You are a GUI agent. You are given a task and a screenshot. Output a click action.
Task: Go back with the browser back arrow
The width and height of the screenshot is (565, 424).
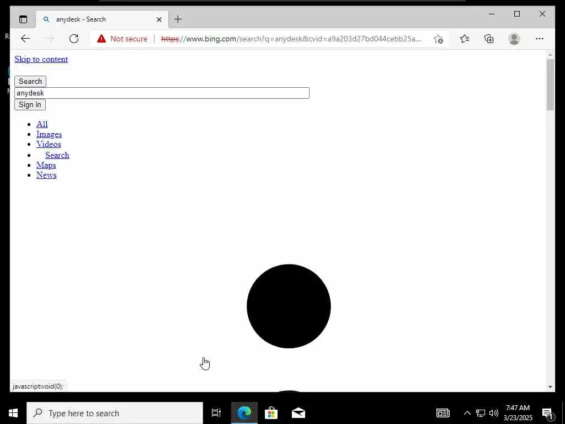tap(25, 39)
